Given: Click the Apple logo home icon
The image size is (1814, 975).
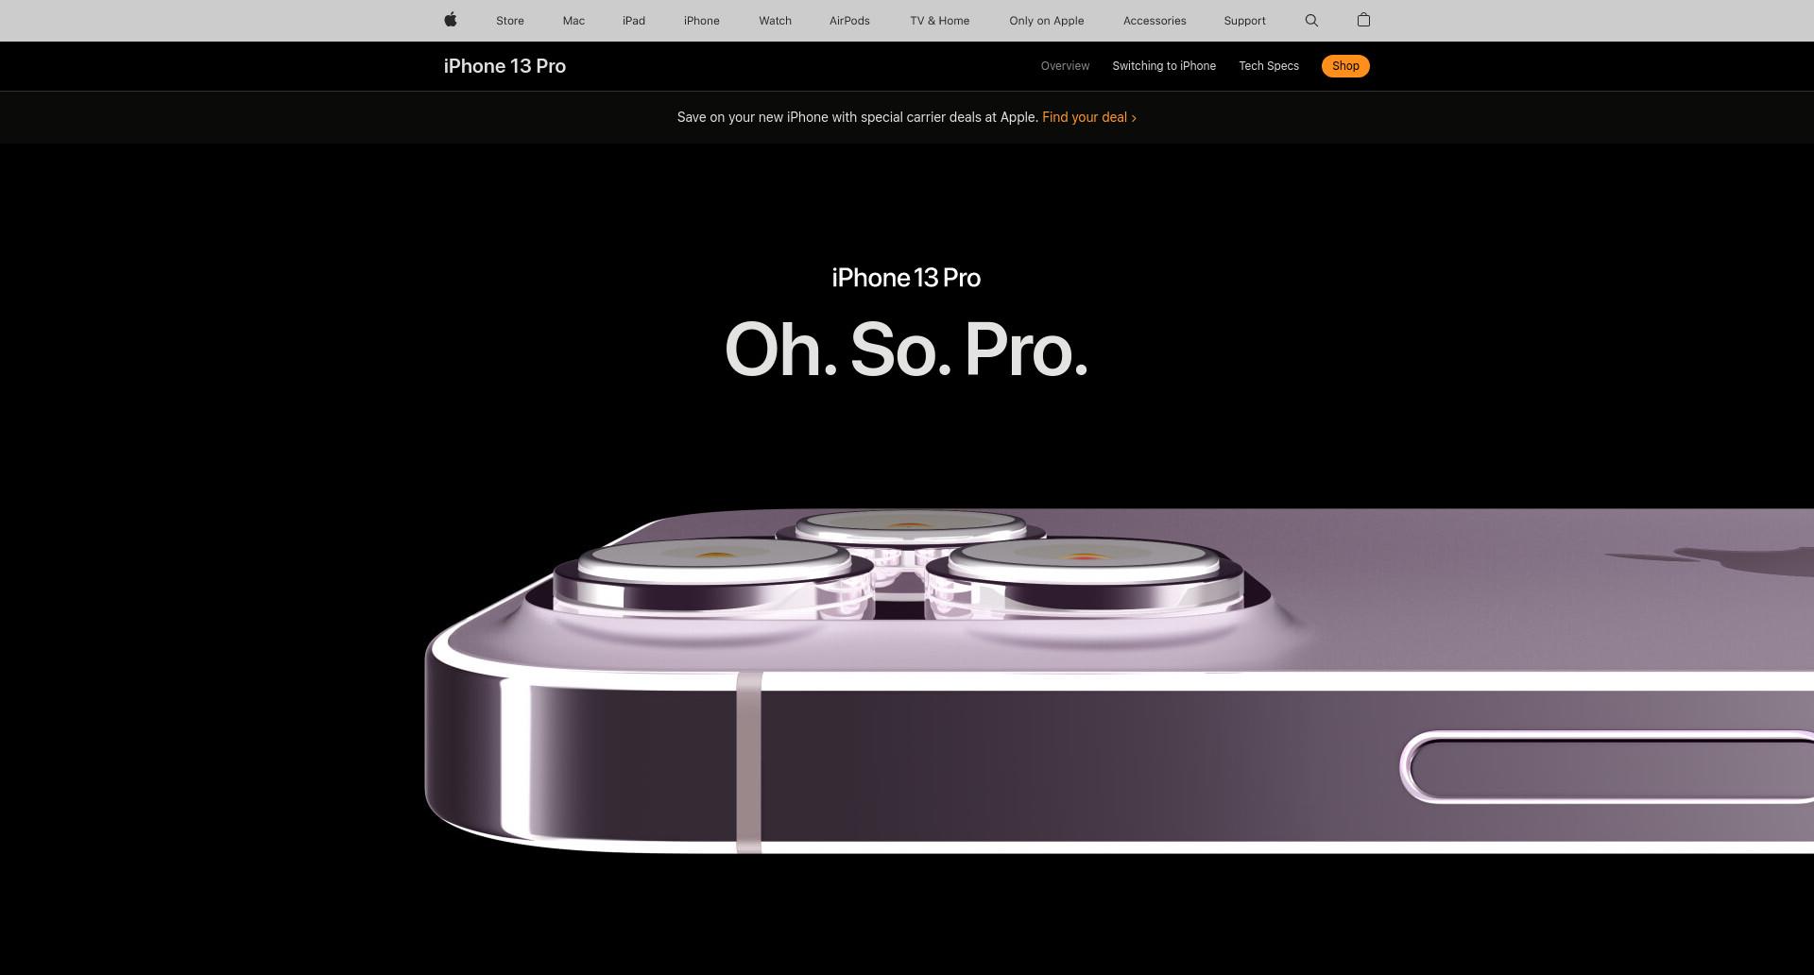Looking at the screenshot, I should 451,20.
